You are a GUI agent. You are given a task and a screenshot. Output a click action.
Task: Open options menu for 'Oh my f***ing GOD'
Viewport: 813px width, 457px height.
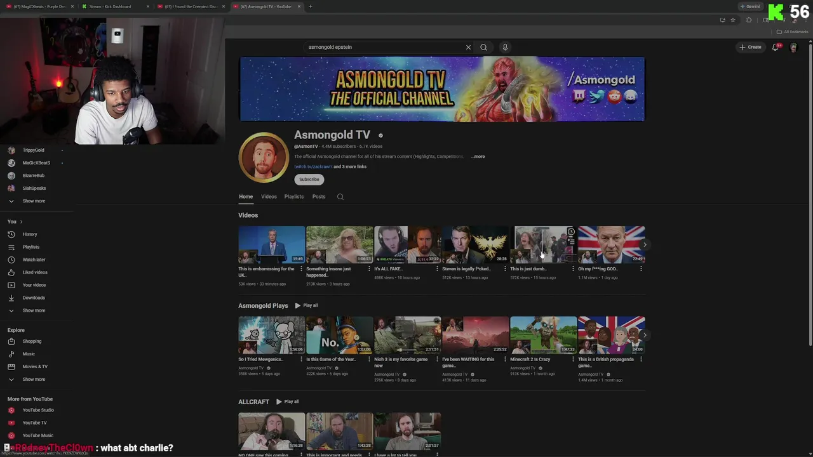click(x=641, y=269)
